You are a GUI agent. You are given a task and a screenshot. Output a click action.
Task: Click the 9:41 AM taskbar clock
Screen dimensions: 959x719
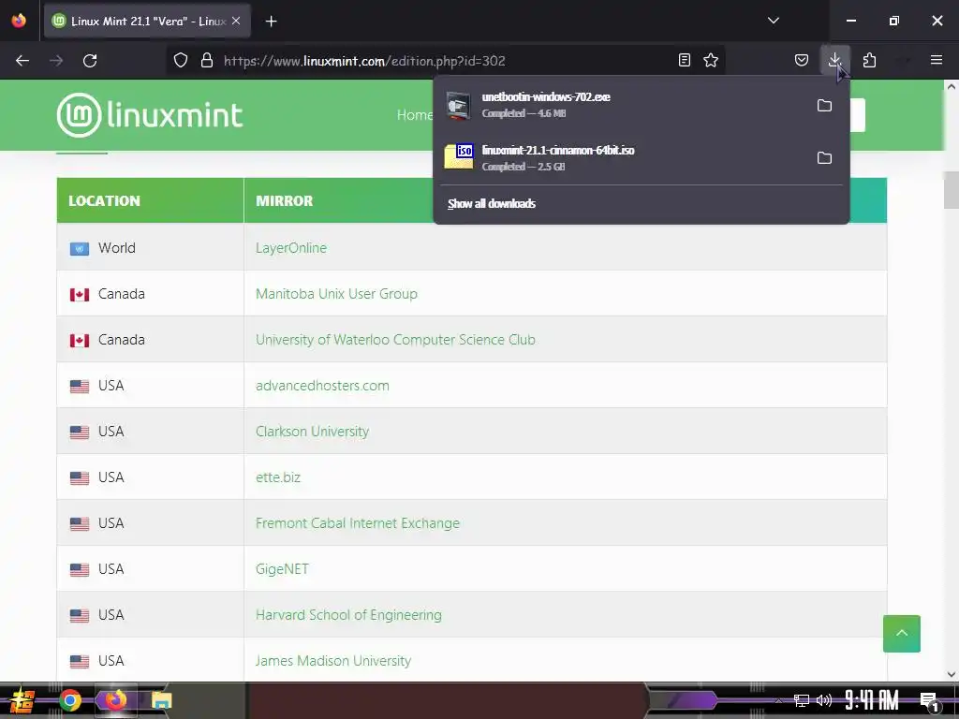tap(872, 700)
